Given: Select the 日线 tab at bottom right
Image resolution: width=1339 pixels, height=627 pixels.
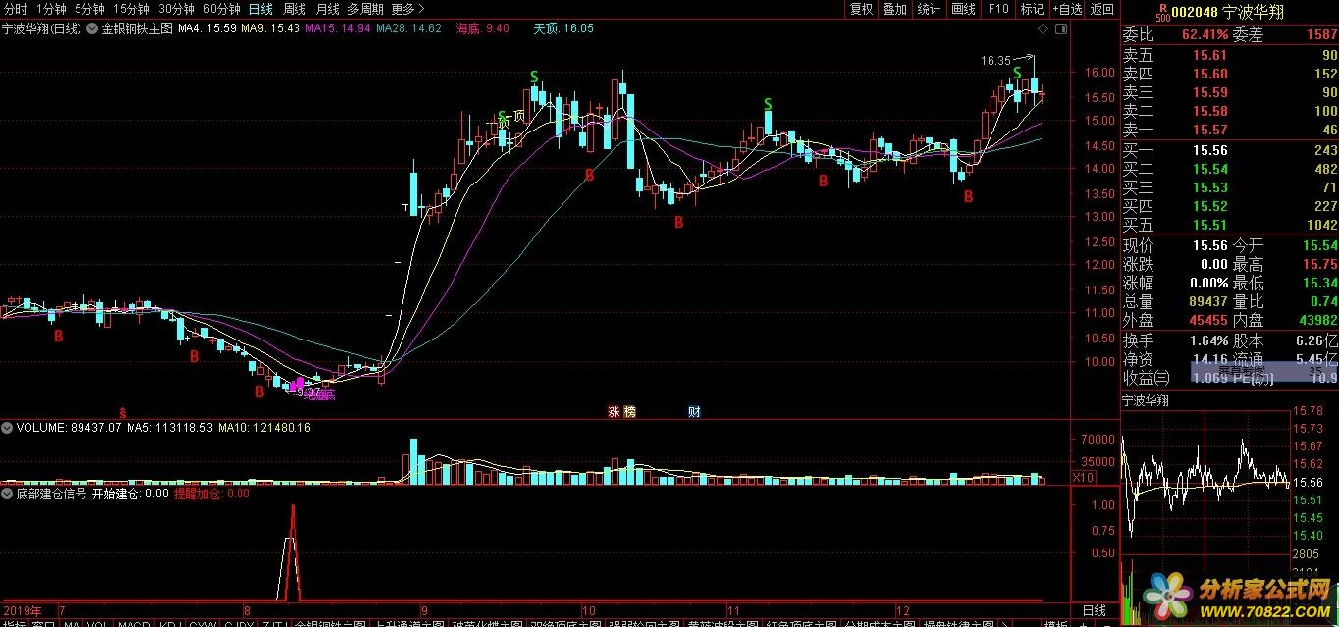Looking at the screenshot, I should coord(1093,610).
